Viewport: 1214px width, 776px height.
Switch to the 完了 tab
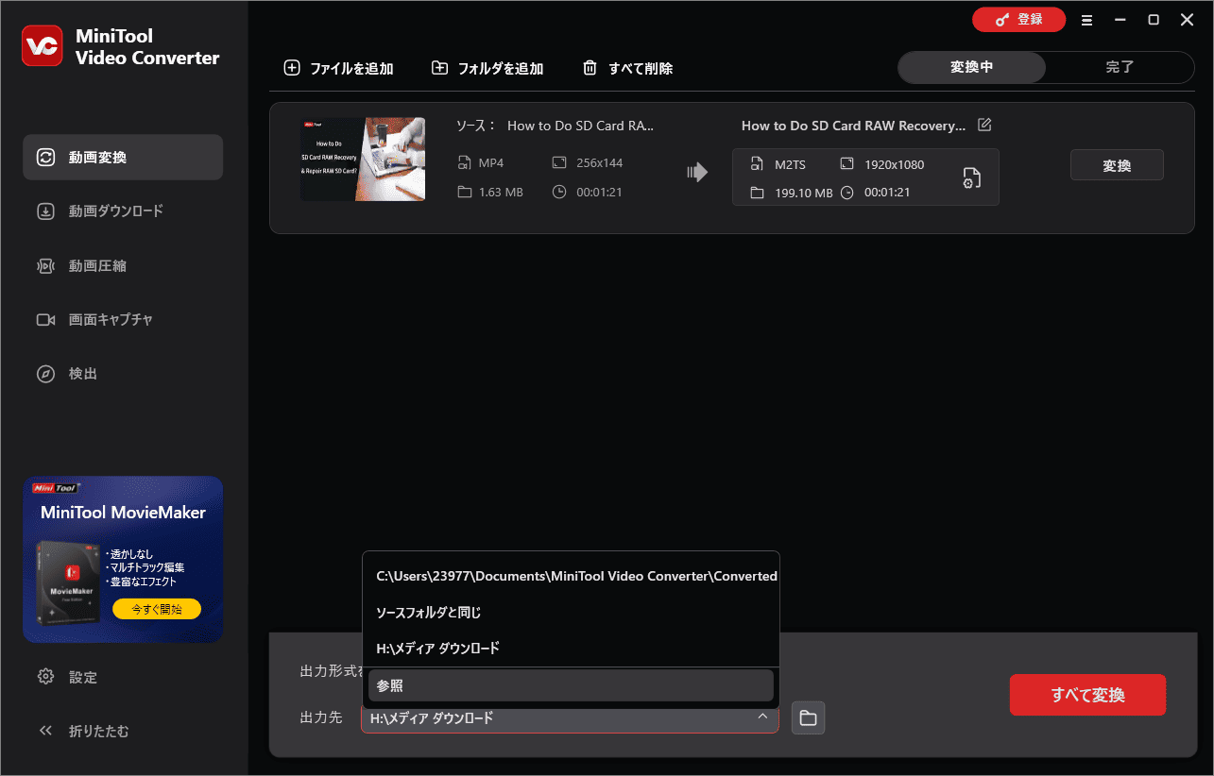tap(1120, 67)
